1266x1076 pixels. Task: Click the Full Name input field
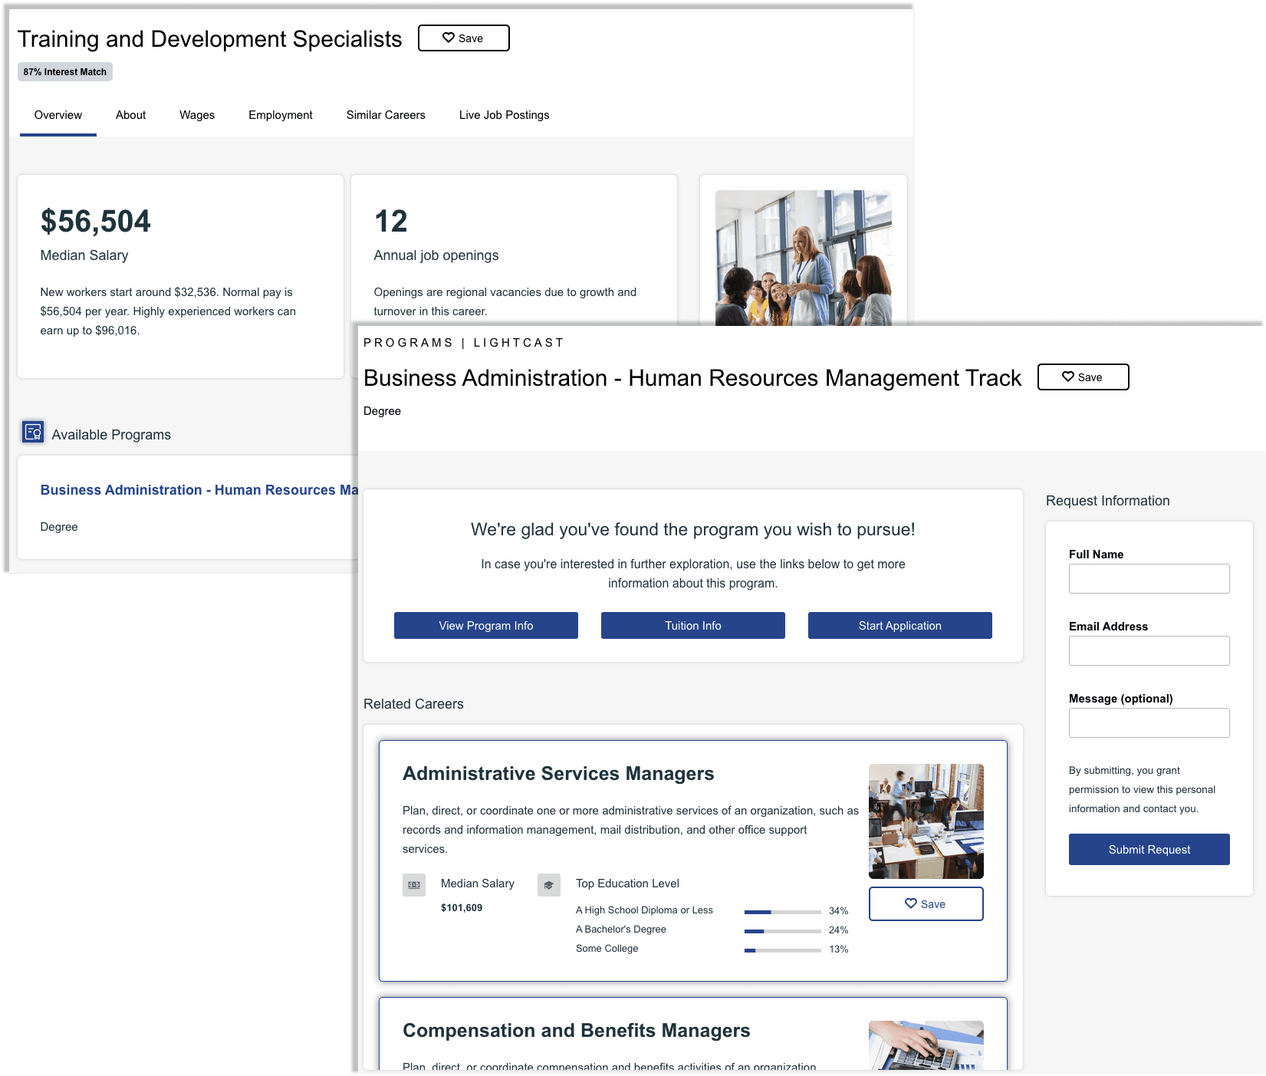pyautogui.click(x=1149, y=579)
